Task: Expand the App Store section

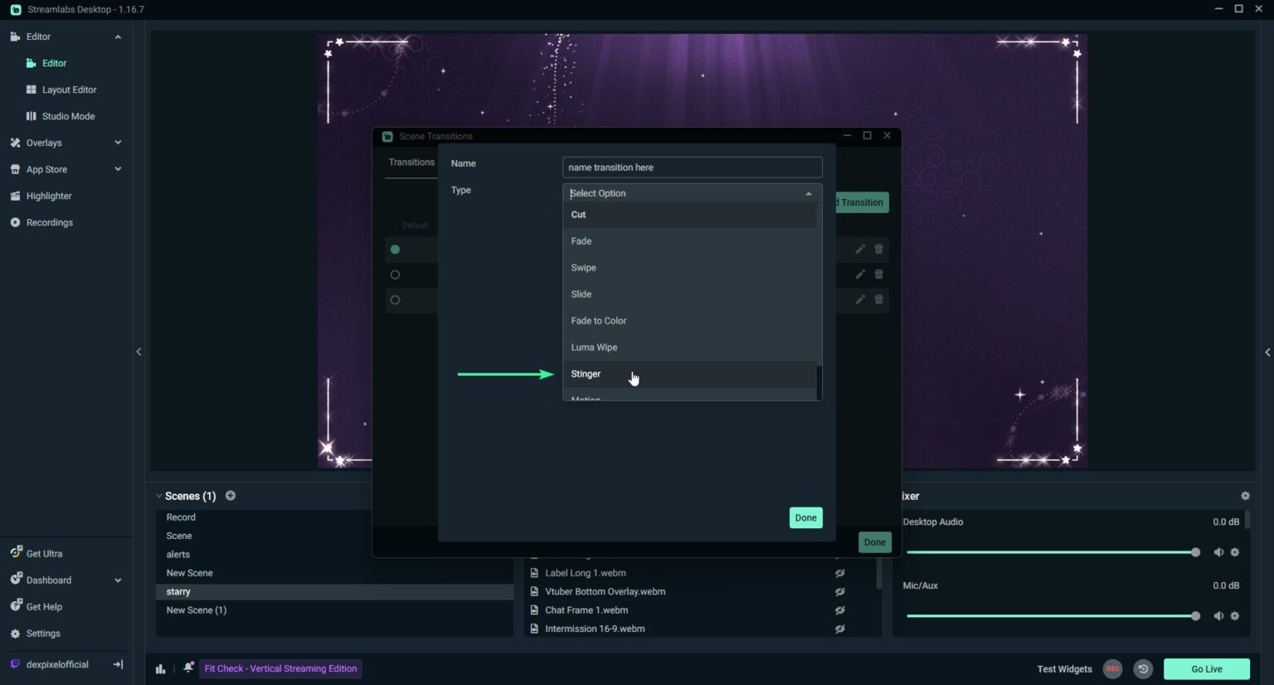Action: (117, 169)
